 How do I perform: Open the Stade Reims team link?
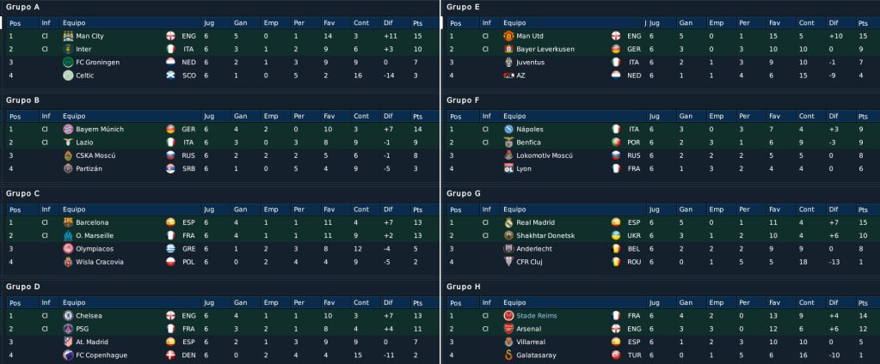tap(537, 316)
